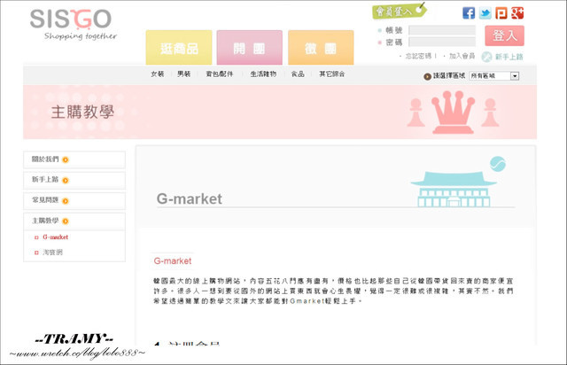The height and width of the screenshot is (365, 567).
Task: Select the G-market sidebar sub-item
Action: (55, 237)
